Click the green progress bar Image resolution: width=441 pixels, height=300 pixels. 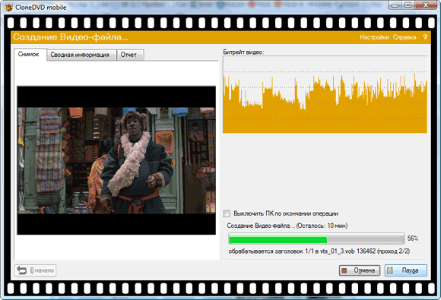pos(316,238)
